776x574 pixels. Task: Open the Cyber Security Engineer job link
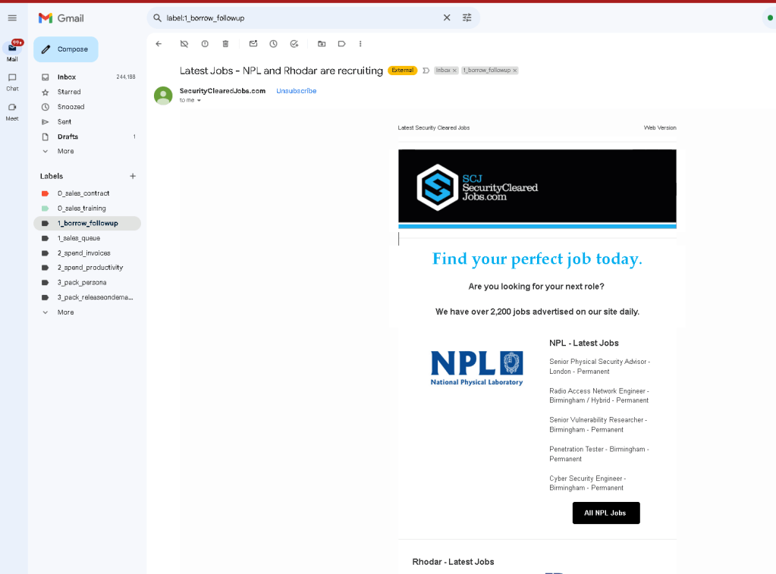587,484
